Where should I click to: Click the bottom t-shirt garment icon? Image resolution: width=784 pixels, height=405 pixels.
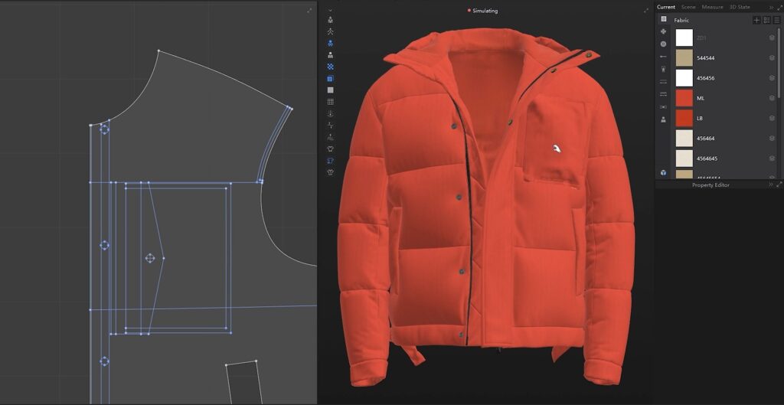[330, 172]
